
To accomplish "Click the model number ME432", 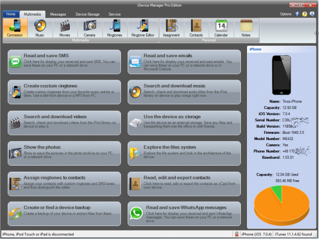I will (x=288, y=139).
